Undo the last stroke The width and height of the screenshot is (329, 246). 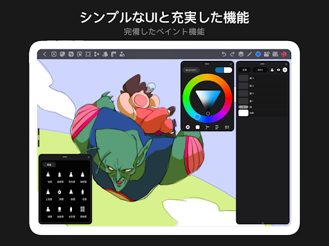tap(224, 54)
